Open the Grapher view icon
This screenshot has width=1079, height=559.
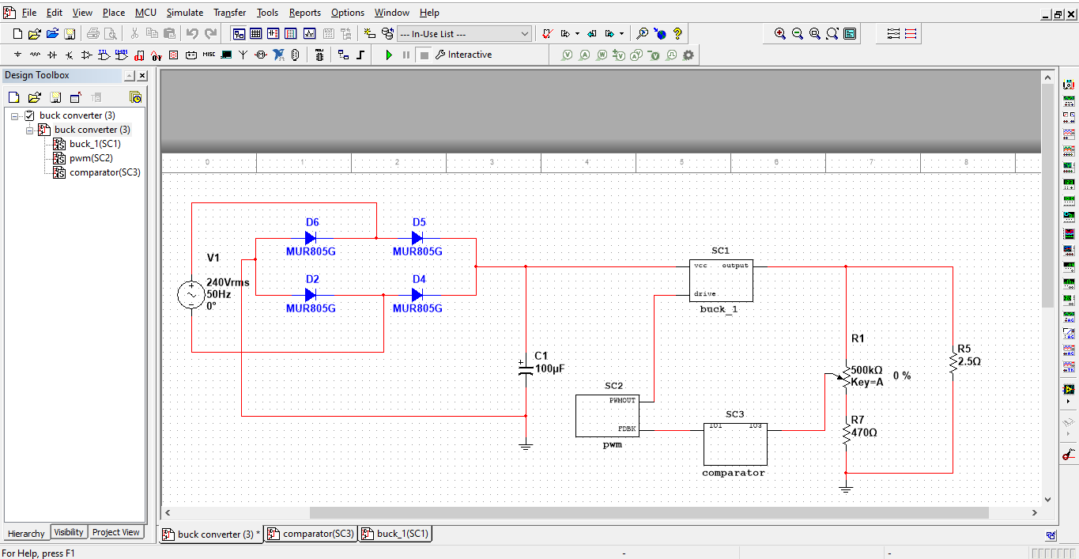(309, 34)
